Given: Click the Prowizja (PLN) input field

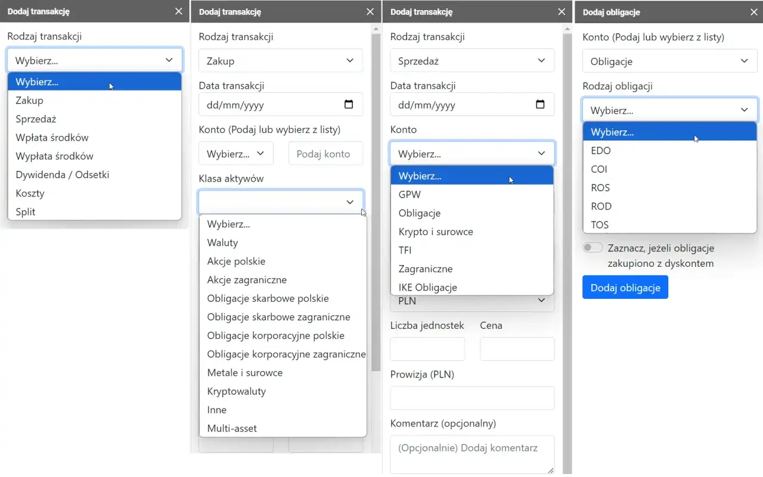Looking at the screenshot, I should 472,398.
